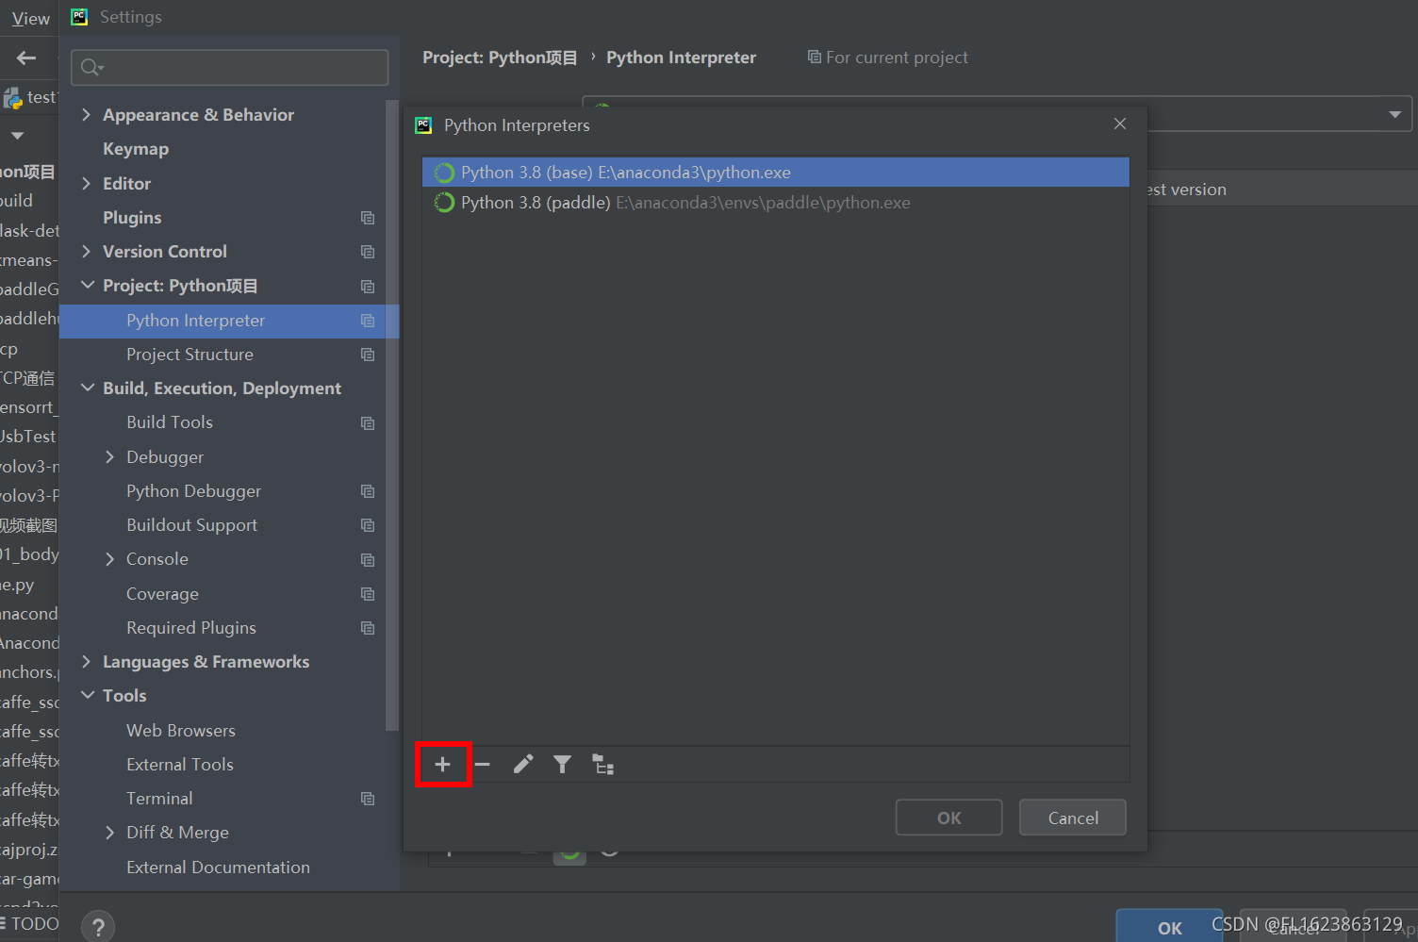Open Web Browsers settings
This screenshot has height=942, width=1418.
tap(181, 731)
